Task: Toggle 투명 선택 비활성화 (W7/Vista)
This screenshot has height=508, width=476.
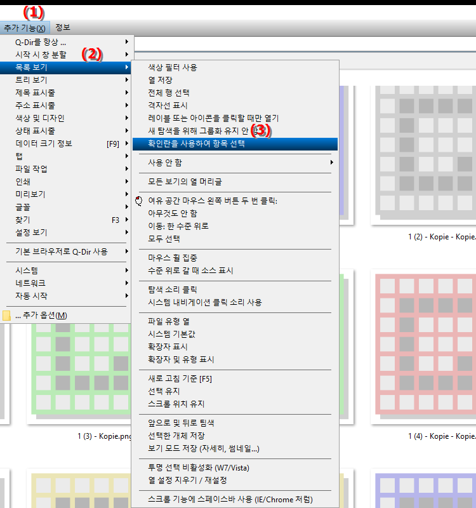Action: (235, 467)
